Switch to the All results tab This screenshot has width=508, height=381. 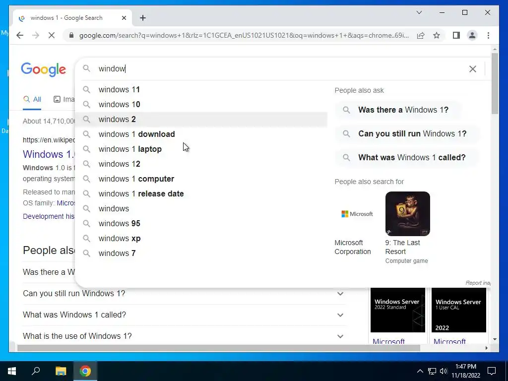(32, 99)
